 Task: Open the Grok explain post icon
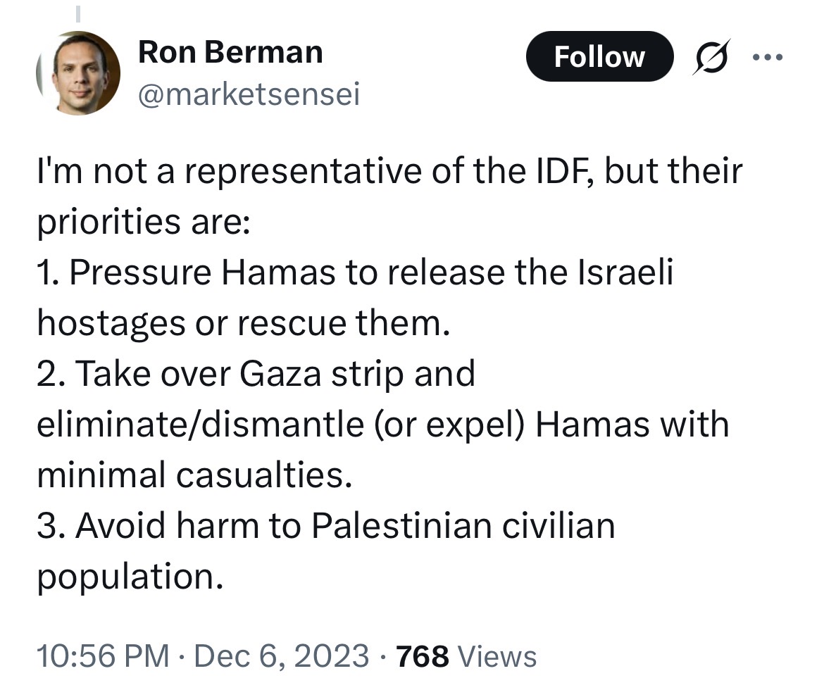click(711, 57)
